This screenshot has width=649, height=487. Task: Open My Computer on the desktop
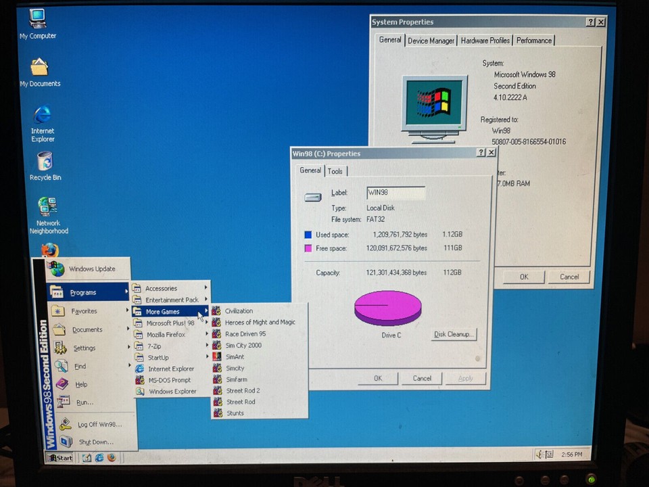tap(37, 20)
